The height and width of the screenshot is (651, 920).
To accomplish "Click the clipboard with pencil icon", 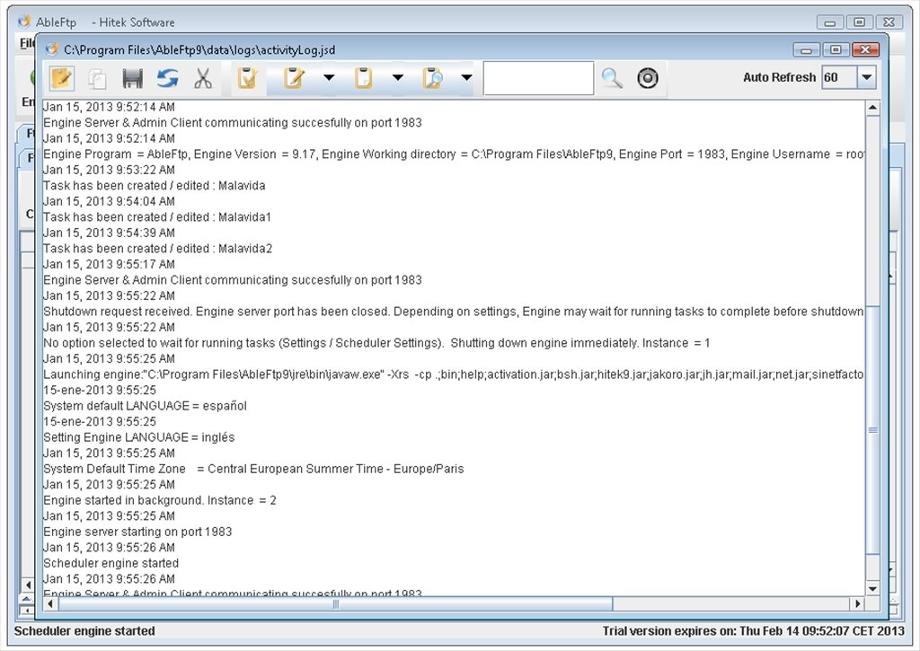I will click(294, 78).
